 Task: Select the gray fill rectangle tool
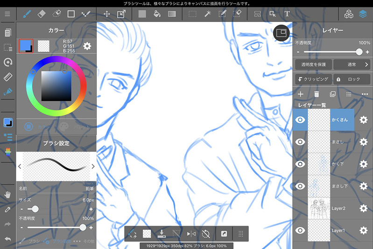[142, 14]
